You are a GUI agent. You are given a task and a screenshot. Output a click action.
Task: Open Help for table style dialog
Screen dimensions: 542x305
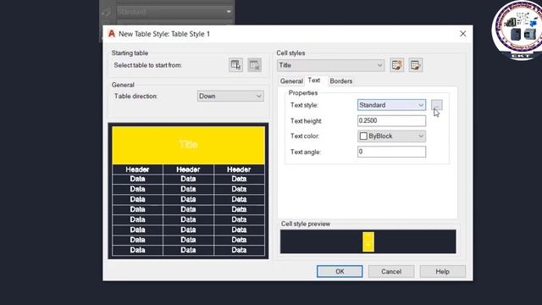pos(442,271)
